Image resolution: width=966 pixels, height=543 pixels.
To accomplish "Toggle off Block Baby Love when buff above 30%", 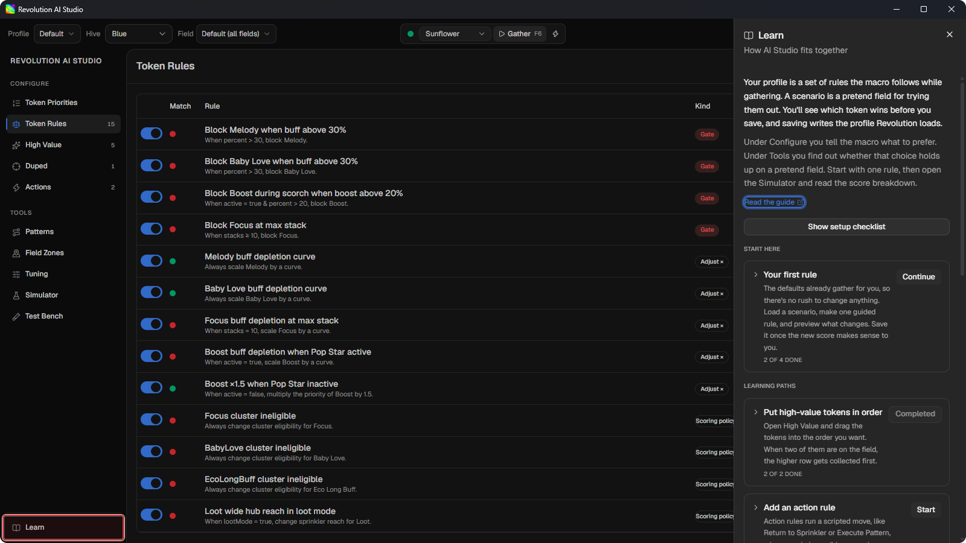I will pyautogui.click(x=152, y=165).
